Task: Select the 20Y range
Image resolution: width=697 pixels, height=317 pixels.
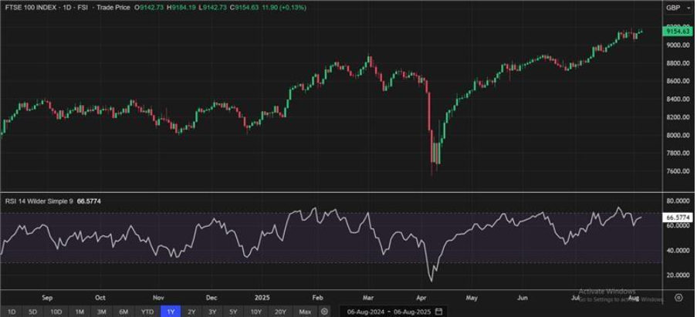Action: coord(280,312)
